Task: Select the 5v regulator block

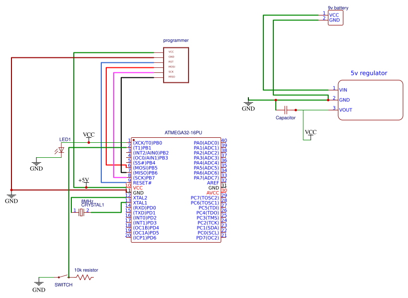Action: [x=371, y=100]
